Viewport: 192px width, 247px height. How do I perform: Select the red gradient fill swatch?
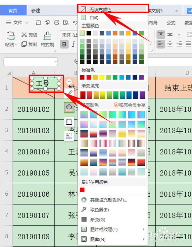coord(83,95)
